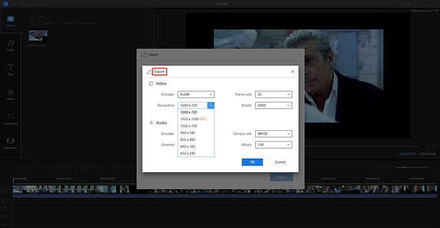Click the fit-timeline icon beside zoom out
Image resolution: width=440 pixels, height=228 pixels.
[382, 167]
